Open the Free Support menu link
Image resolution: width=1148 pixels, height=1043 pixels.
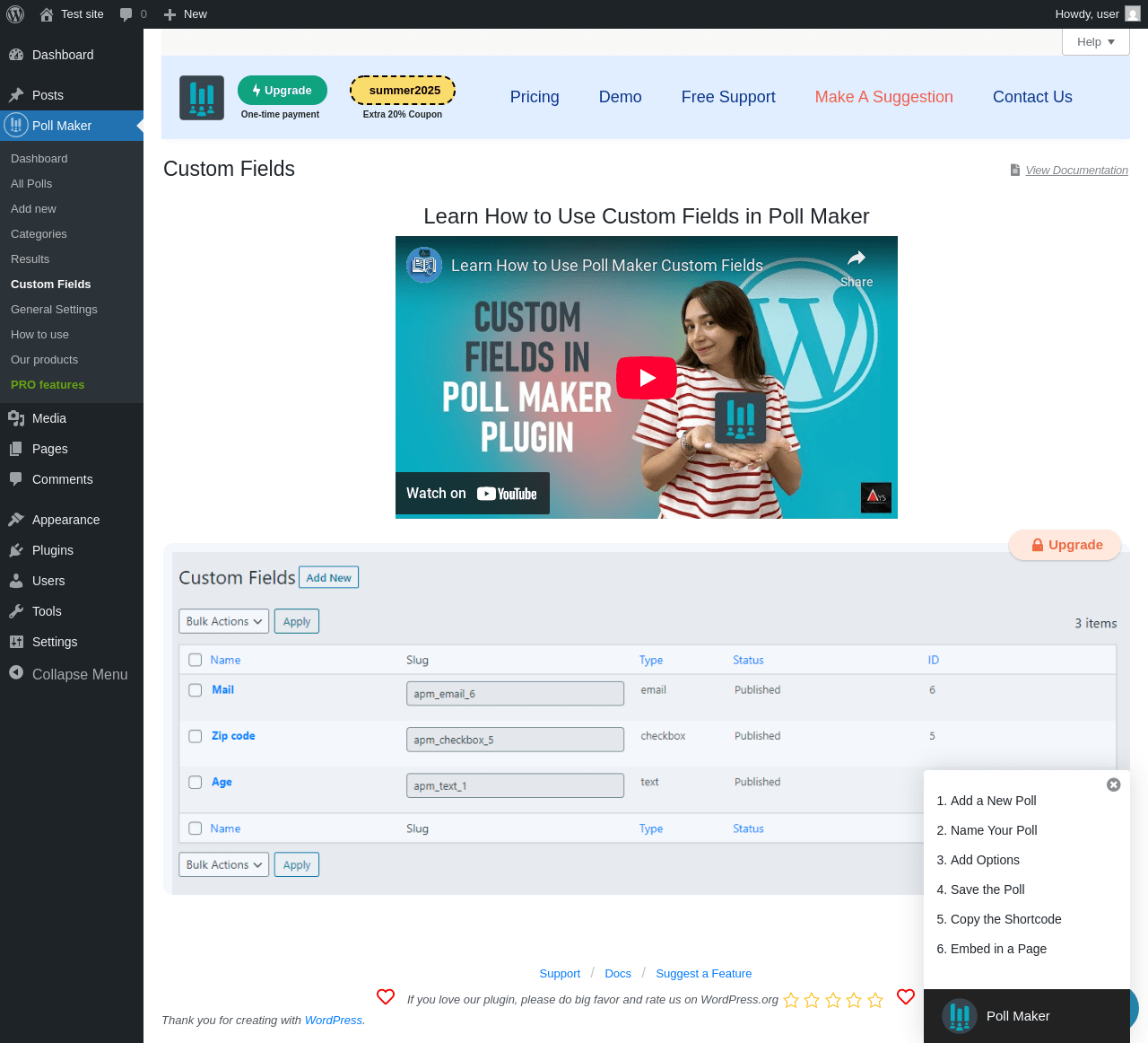728,97
